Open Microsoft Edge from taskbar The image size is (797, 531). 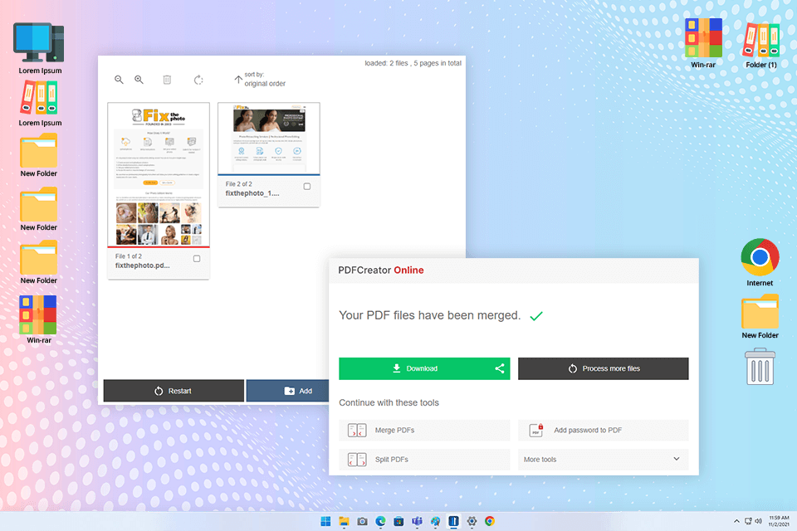coord(380,521)
